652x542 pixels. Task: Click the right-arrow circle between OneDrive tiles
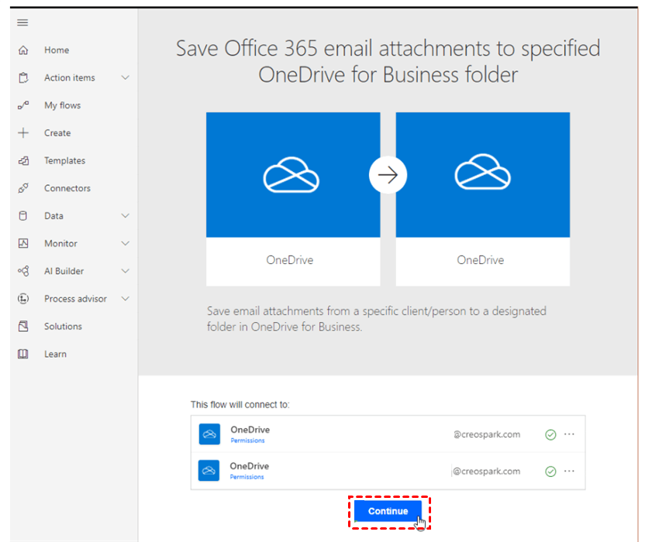[388, 175]
